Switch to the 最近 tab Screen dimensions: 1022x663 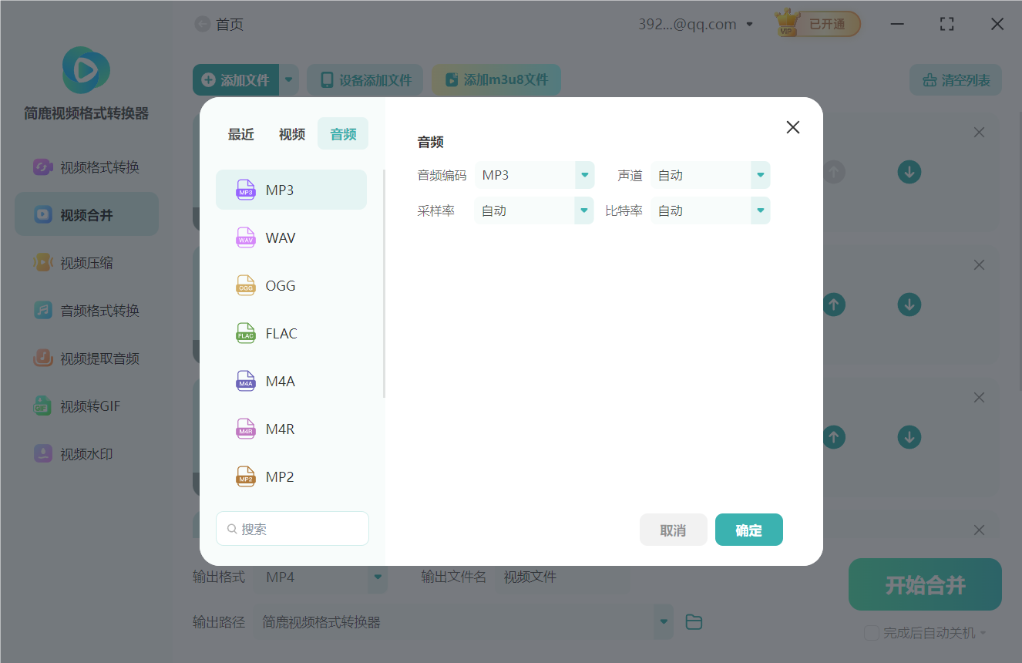coord(241,133)
